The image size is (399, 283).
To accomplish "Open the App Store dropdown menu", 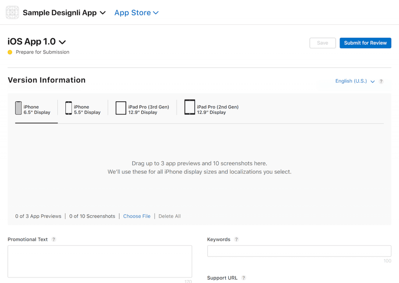I will pos(136,12).
